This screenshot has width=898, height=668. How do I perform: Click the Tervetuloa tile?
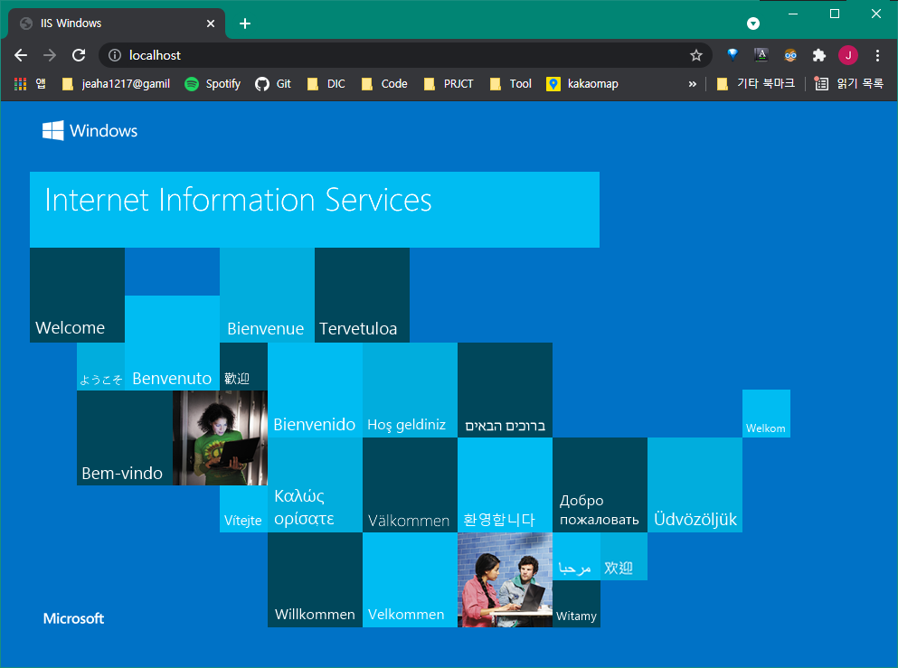(362, 295)
